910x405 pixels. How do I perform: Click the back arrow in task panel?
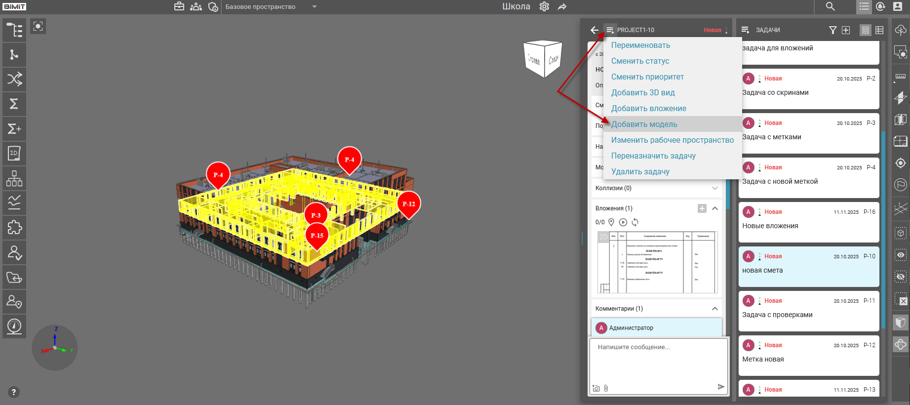tap(594, 30)
